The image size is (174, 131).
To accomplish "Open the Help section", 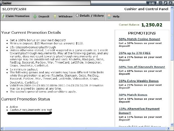I will tap(113, 16).
